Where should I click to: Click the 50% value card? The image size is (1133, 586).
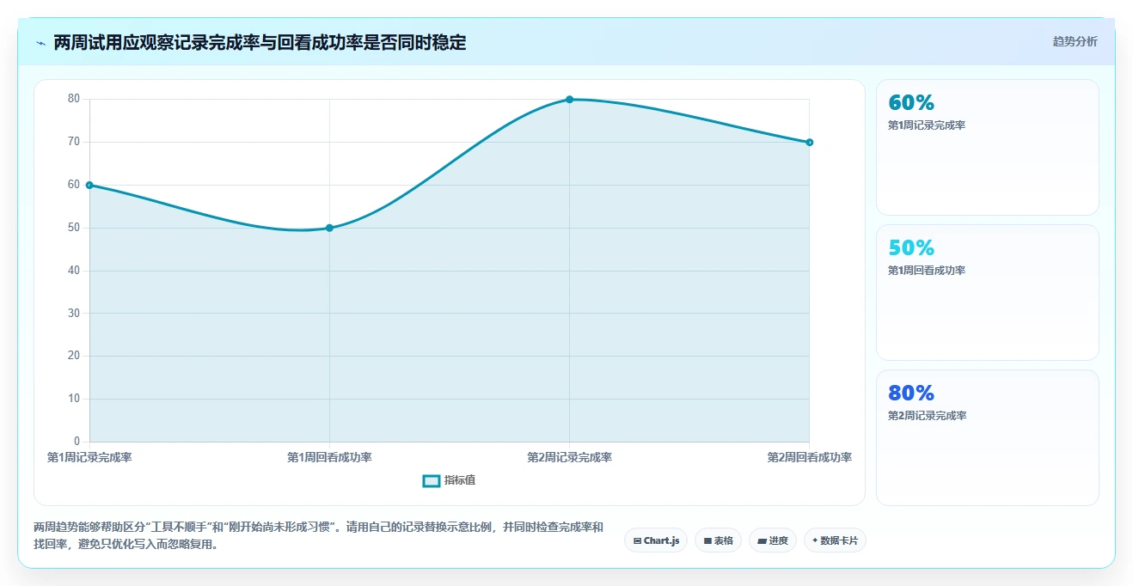click(987, 292)
